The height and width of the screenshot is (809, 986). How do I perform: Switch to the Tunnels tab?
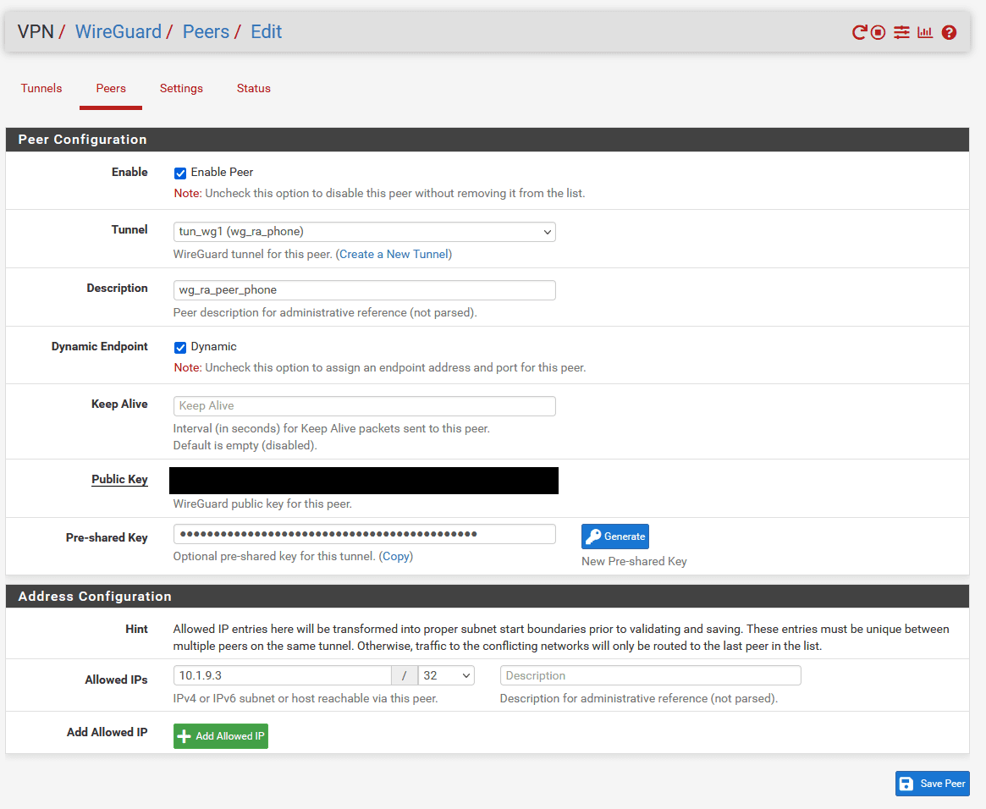[x=41, y=89]
